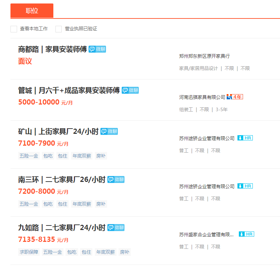Select the 职位 tab
The width and height of the screenshot is (280, 268).
click(32, 10)
